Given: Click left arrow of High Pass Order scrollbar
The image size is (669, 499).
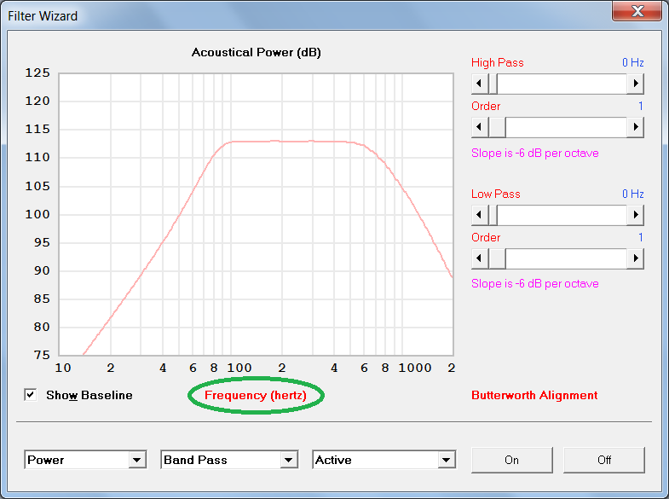Looking at the screenshot, I should click(480, 127).
